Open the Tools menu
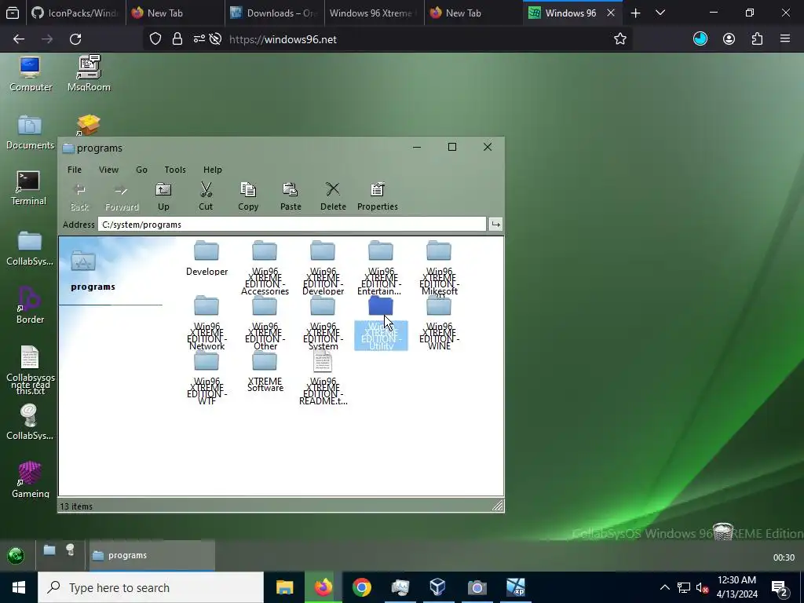The image size is (804, 603). pos(175,170)
